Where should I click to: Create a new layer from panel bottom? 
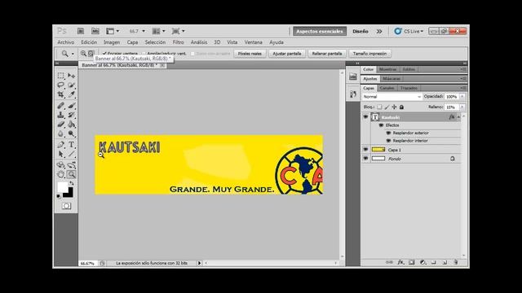tap(445, 262)
